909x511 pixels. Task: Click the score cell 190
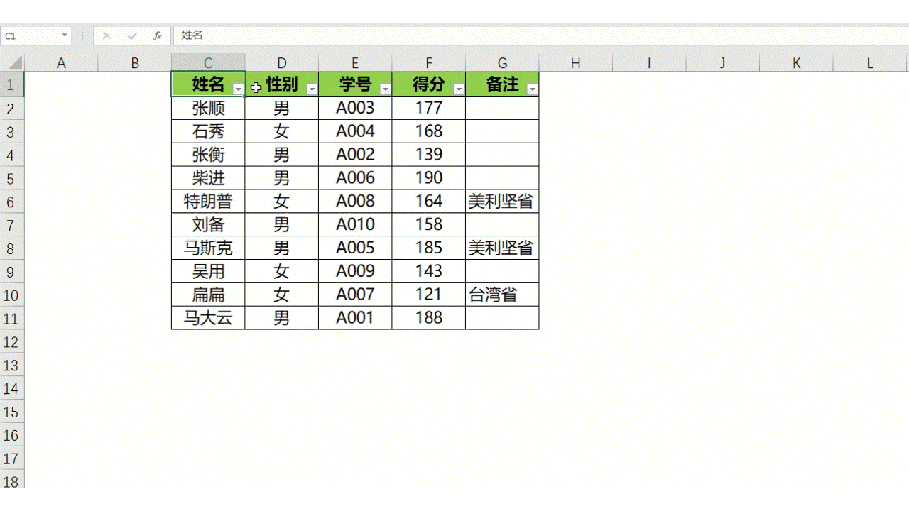(429, 178)
